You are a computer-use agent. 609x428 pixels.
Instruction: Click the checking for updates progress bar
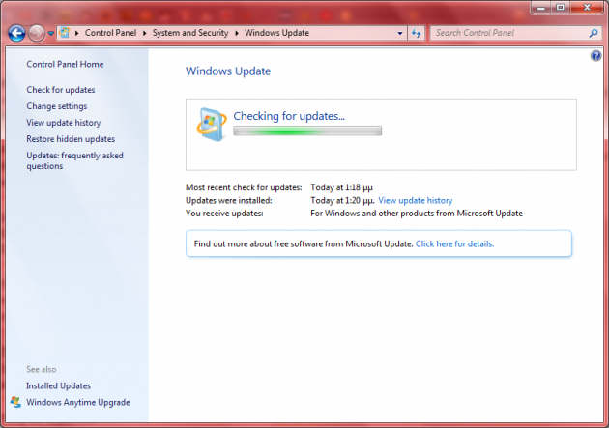[x=307, y=131]
